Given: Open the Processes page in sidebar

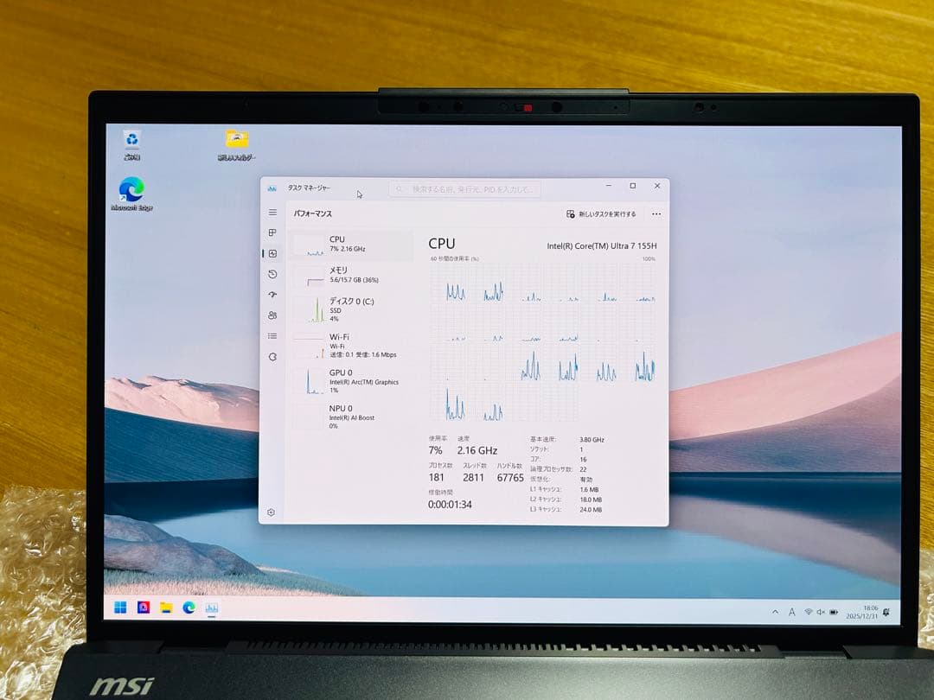Looking at the screenshot, I should click(272, 232).
